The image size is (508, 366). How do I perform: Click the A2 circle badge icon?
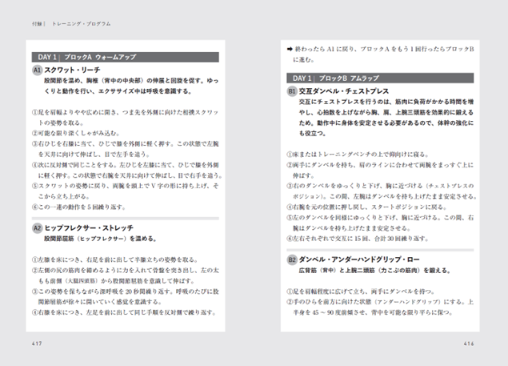[x=38, y=228]
